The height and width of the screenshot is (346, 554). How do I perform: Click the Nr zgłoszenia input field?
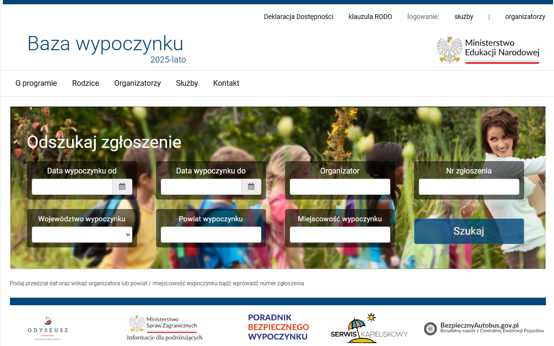[469, 187]
